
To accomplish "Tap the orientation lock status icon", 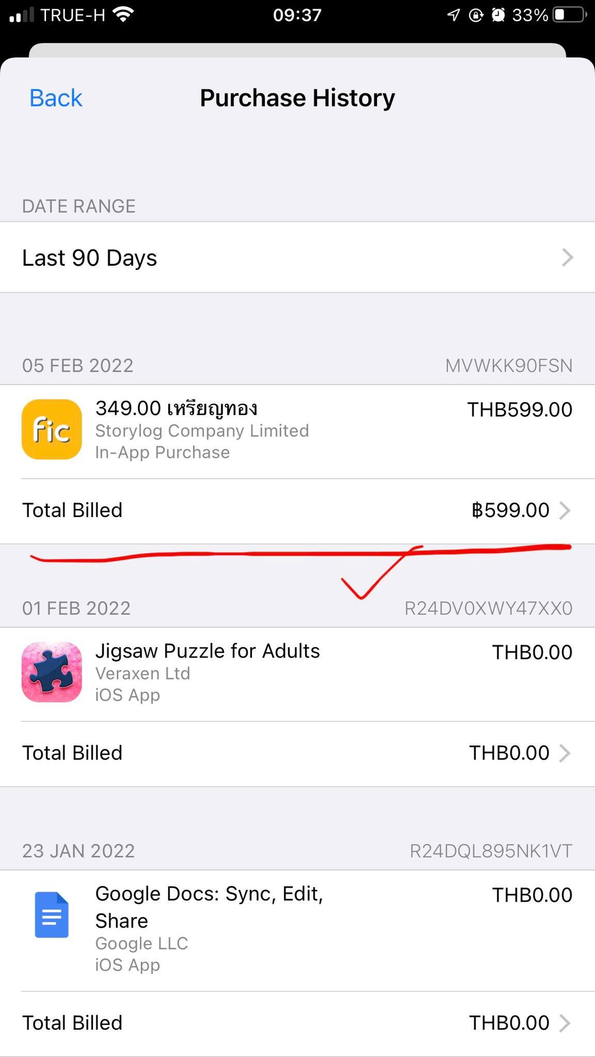I will tap(476, 15).
